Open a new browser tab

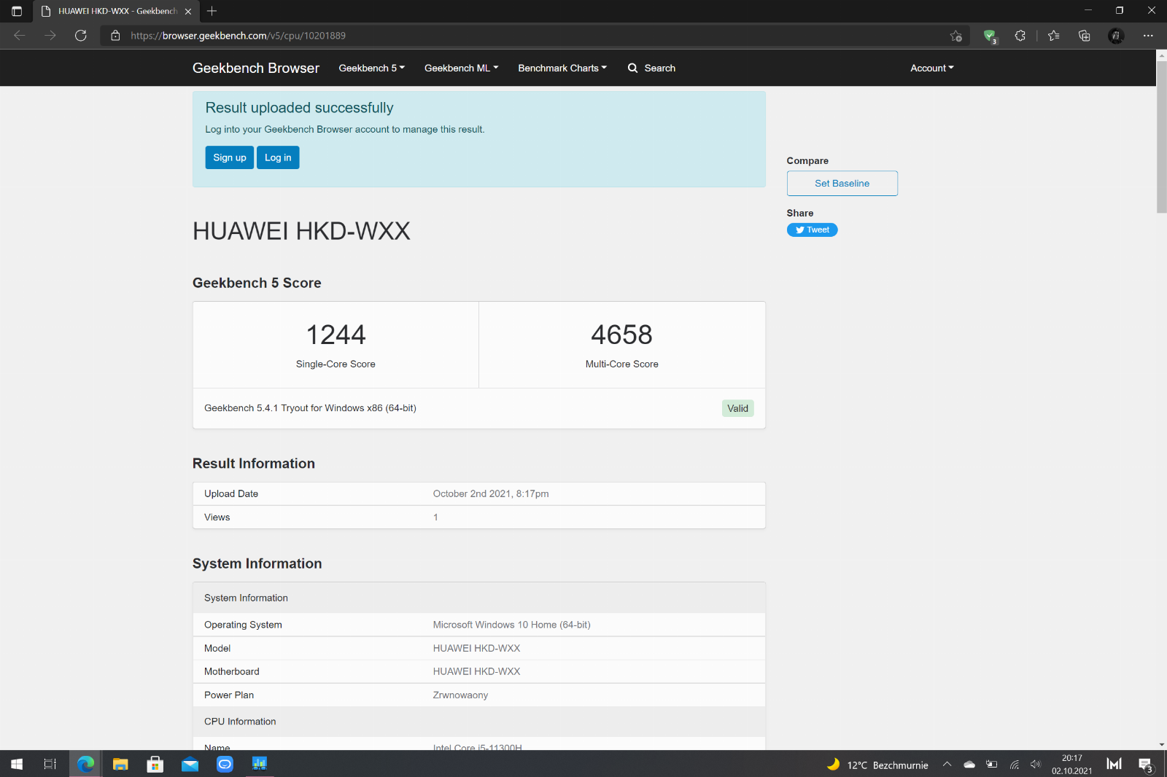(212, 11)
